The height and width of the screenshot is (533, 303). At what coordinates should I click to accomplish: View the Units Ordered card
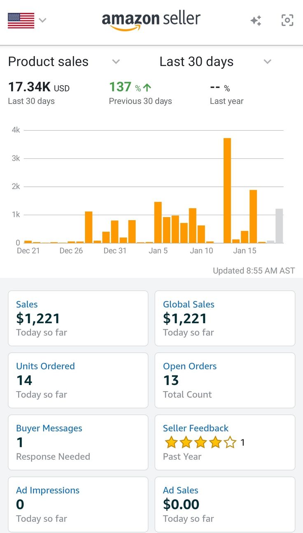coord(78,380)
